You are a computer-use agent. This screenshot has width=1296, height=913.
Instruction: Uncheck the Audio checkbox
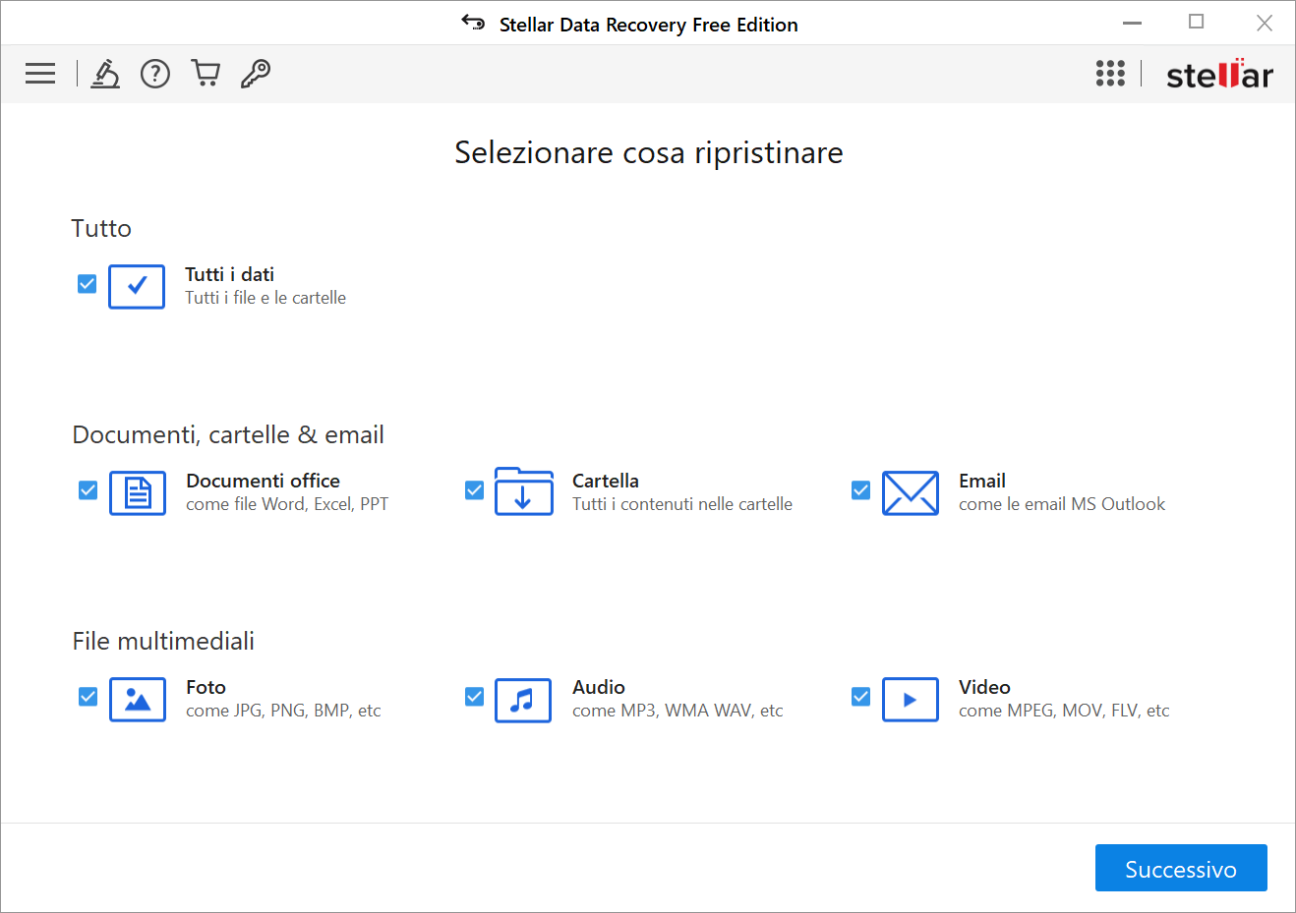474,696
